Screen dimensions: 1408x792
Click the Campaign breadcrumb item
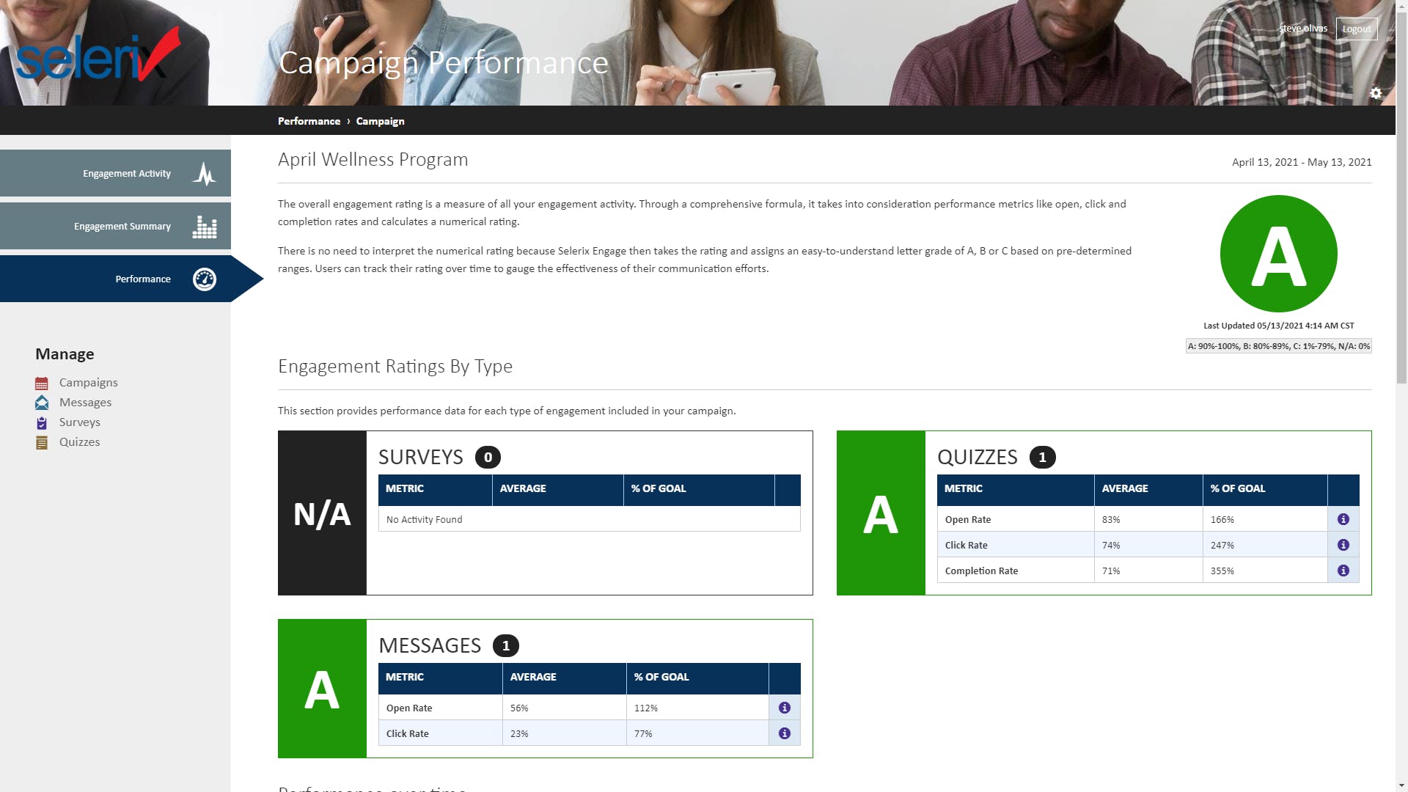click(380, 121)
